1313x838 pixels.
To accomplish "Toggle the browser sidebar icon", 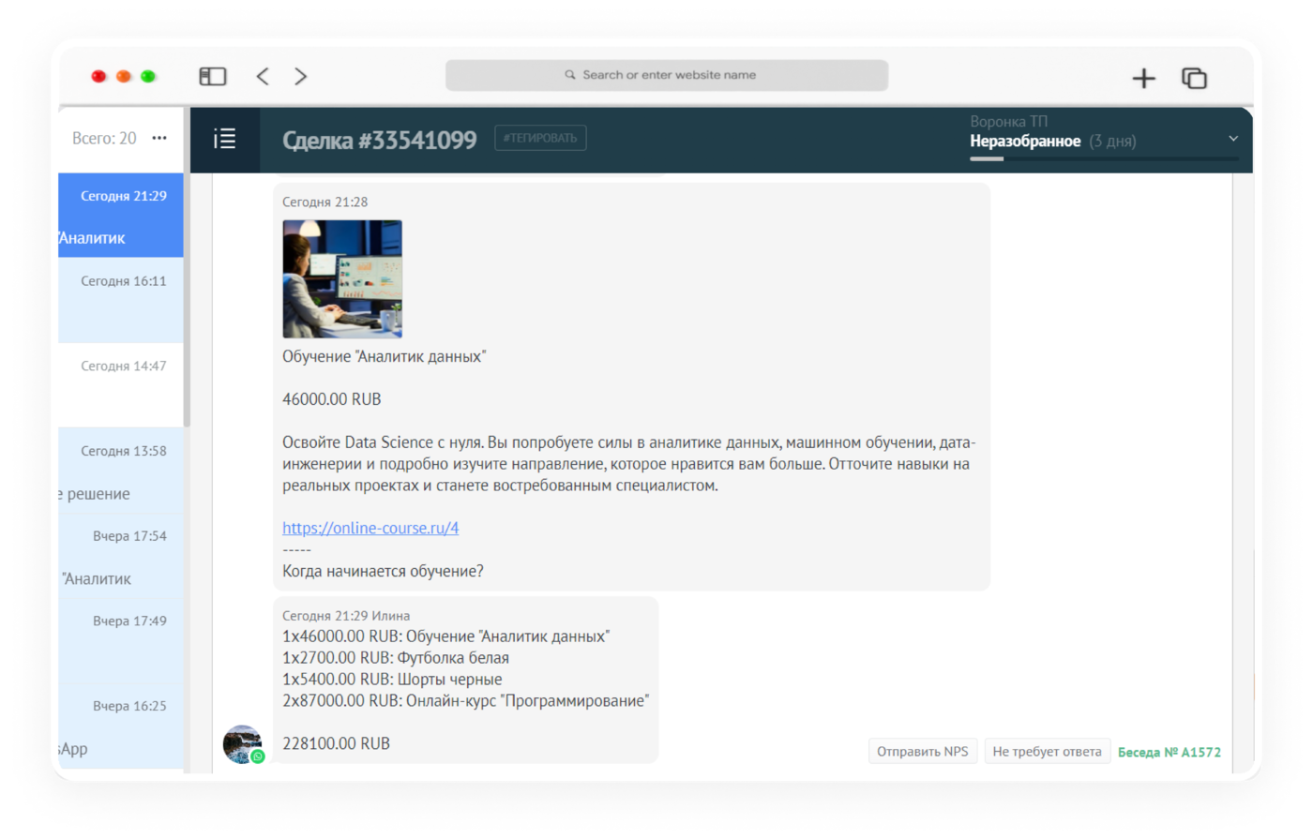I will click(x=213, y=76).
